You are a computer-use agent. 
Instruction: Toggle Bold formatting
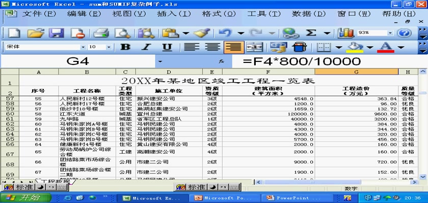(x=125, y=47)
